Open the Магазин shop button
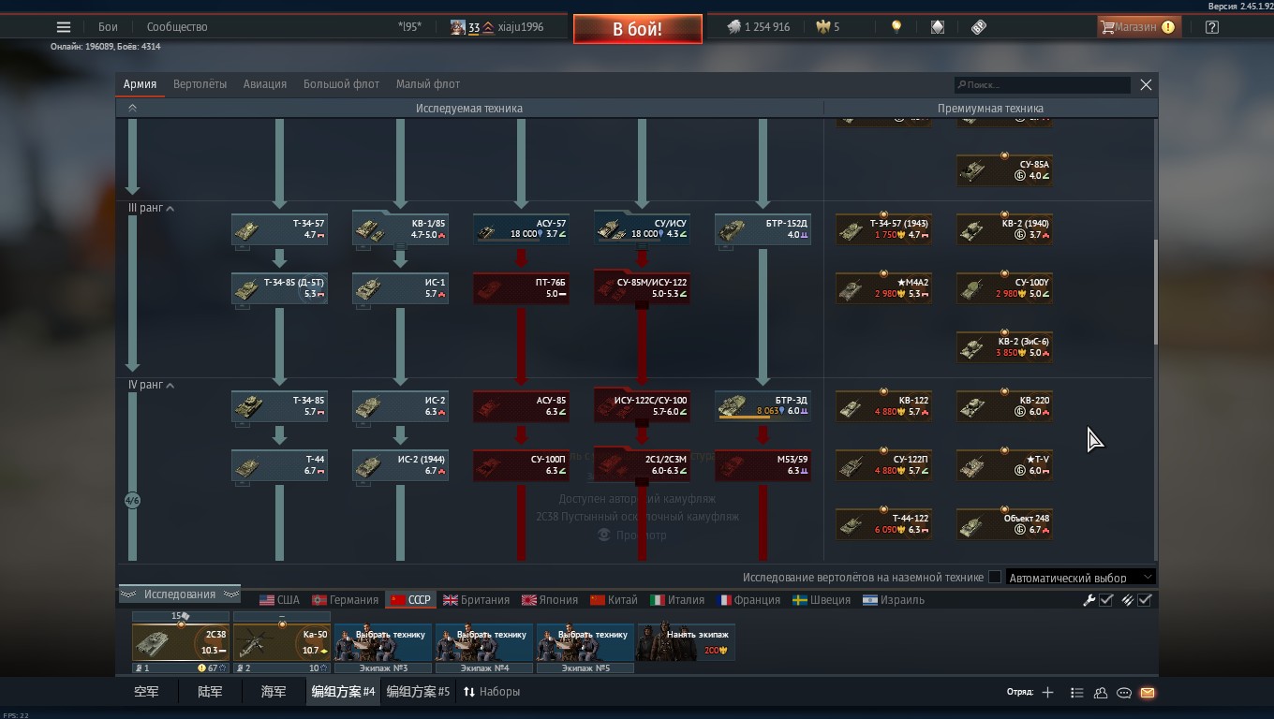The width and height of the screenshot is (1274, 719). point(1137,27)
